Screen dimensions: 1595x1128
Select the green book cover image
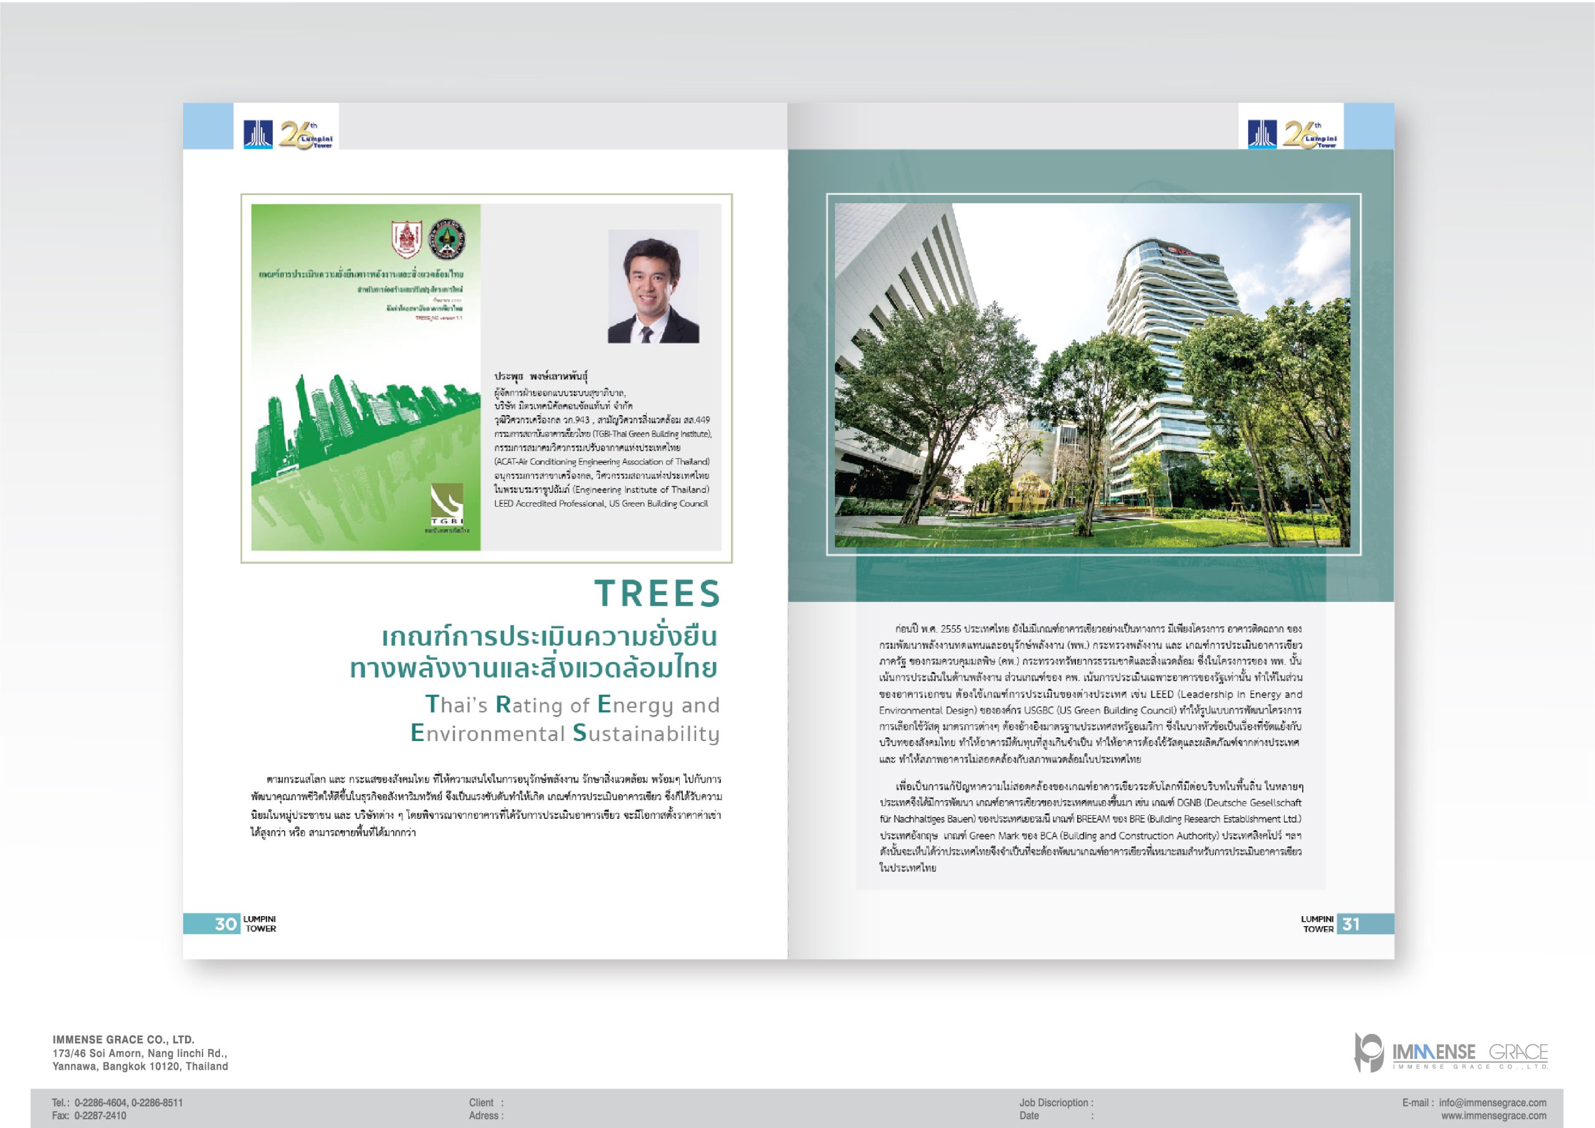365,376
